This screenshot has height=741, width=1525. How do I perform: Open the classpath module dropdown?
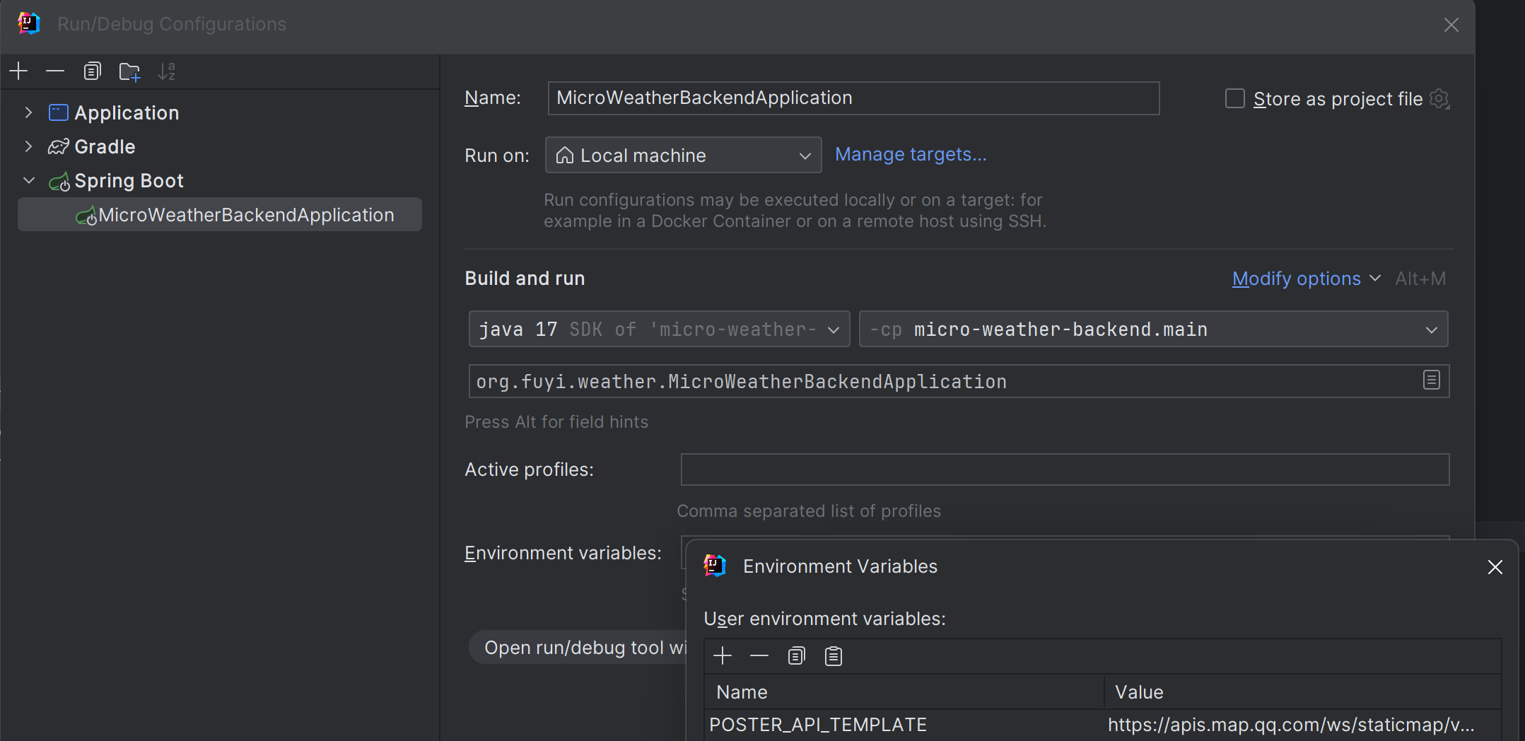click(1153, 329)
